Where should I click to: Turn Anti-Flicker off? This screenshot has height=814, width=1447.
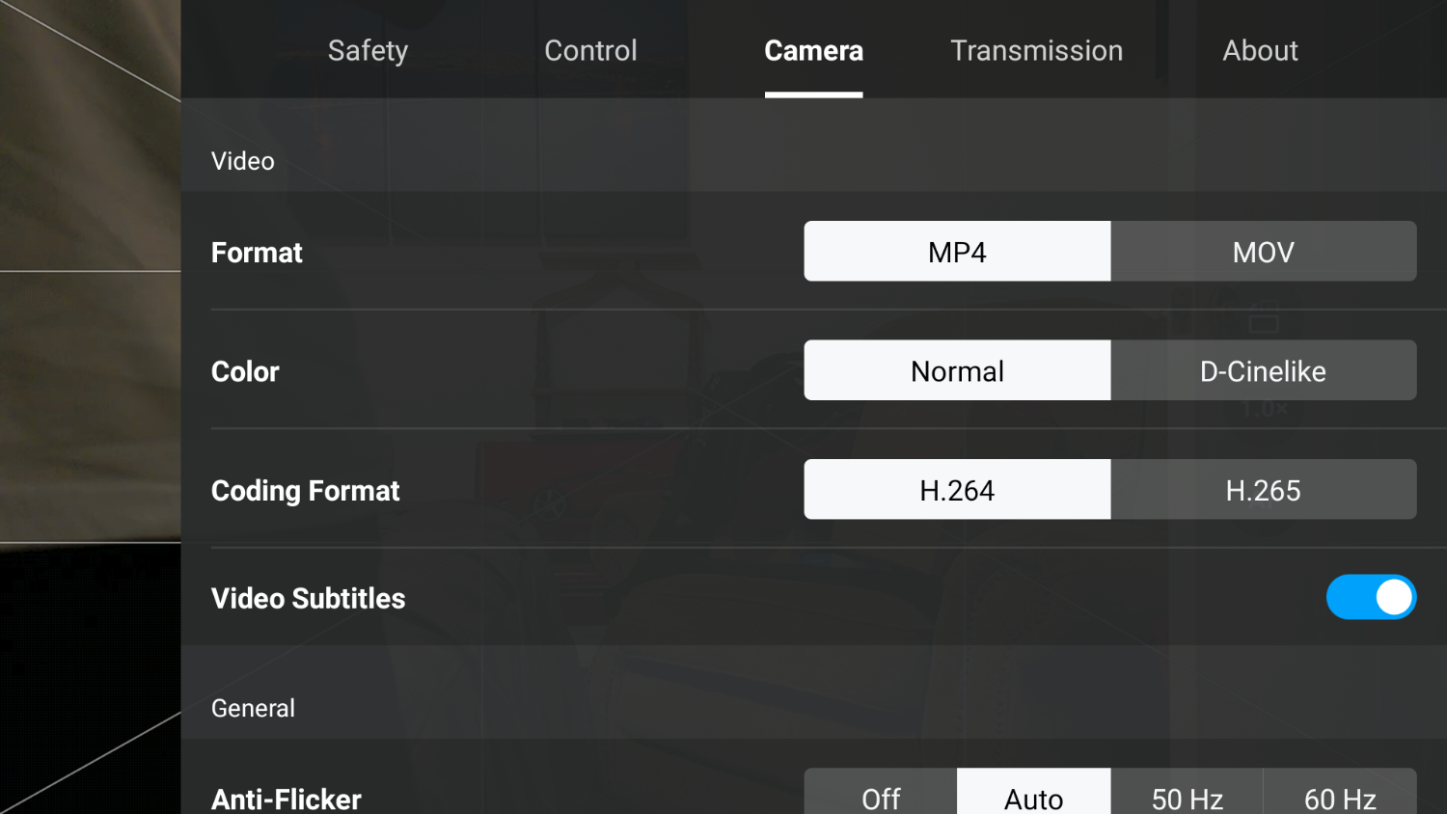[x=880, y=797]
